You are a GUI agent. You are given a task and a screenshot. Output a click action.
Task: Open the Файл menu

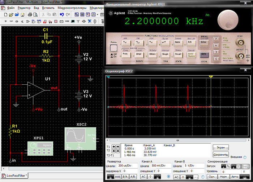pyautogui.click(x=11, y=8)
